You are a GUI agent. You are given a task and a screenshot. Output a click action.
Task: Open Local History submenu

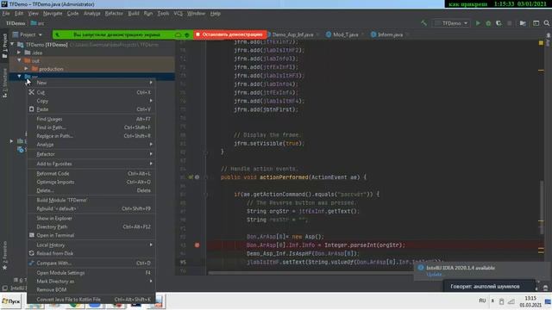point(91,245)
